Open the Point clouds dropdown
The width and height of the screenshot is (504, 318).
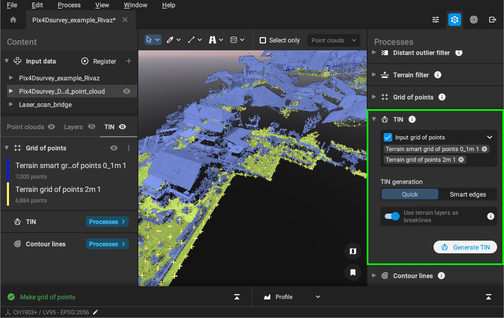[333, 40]
